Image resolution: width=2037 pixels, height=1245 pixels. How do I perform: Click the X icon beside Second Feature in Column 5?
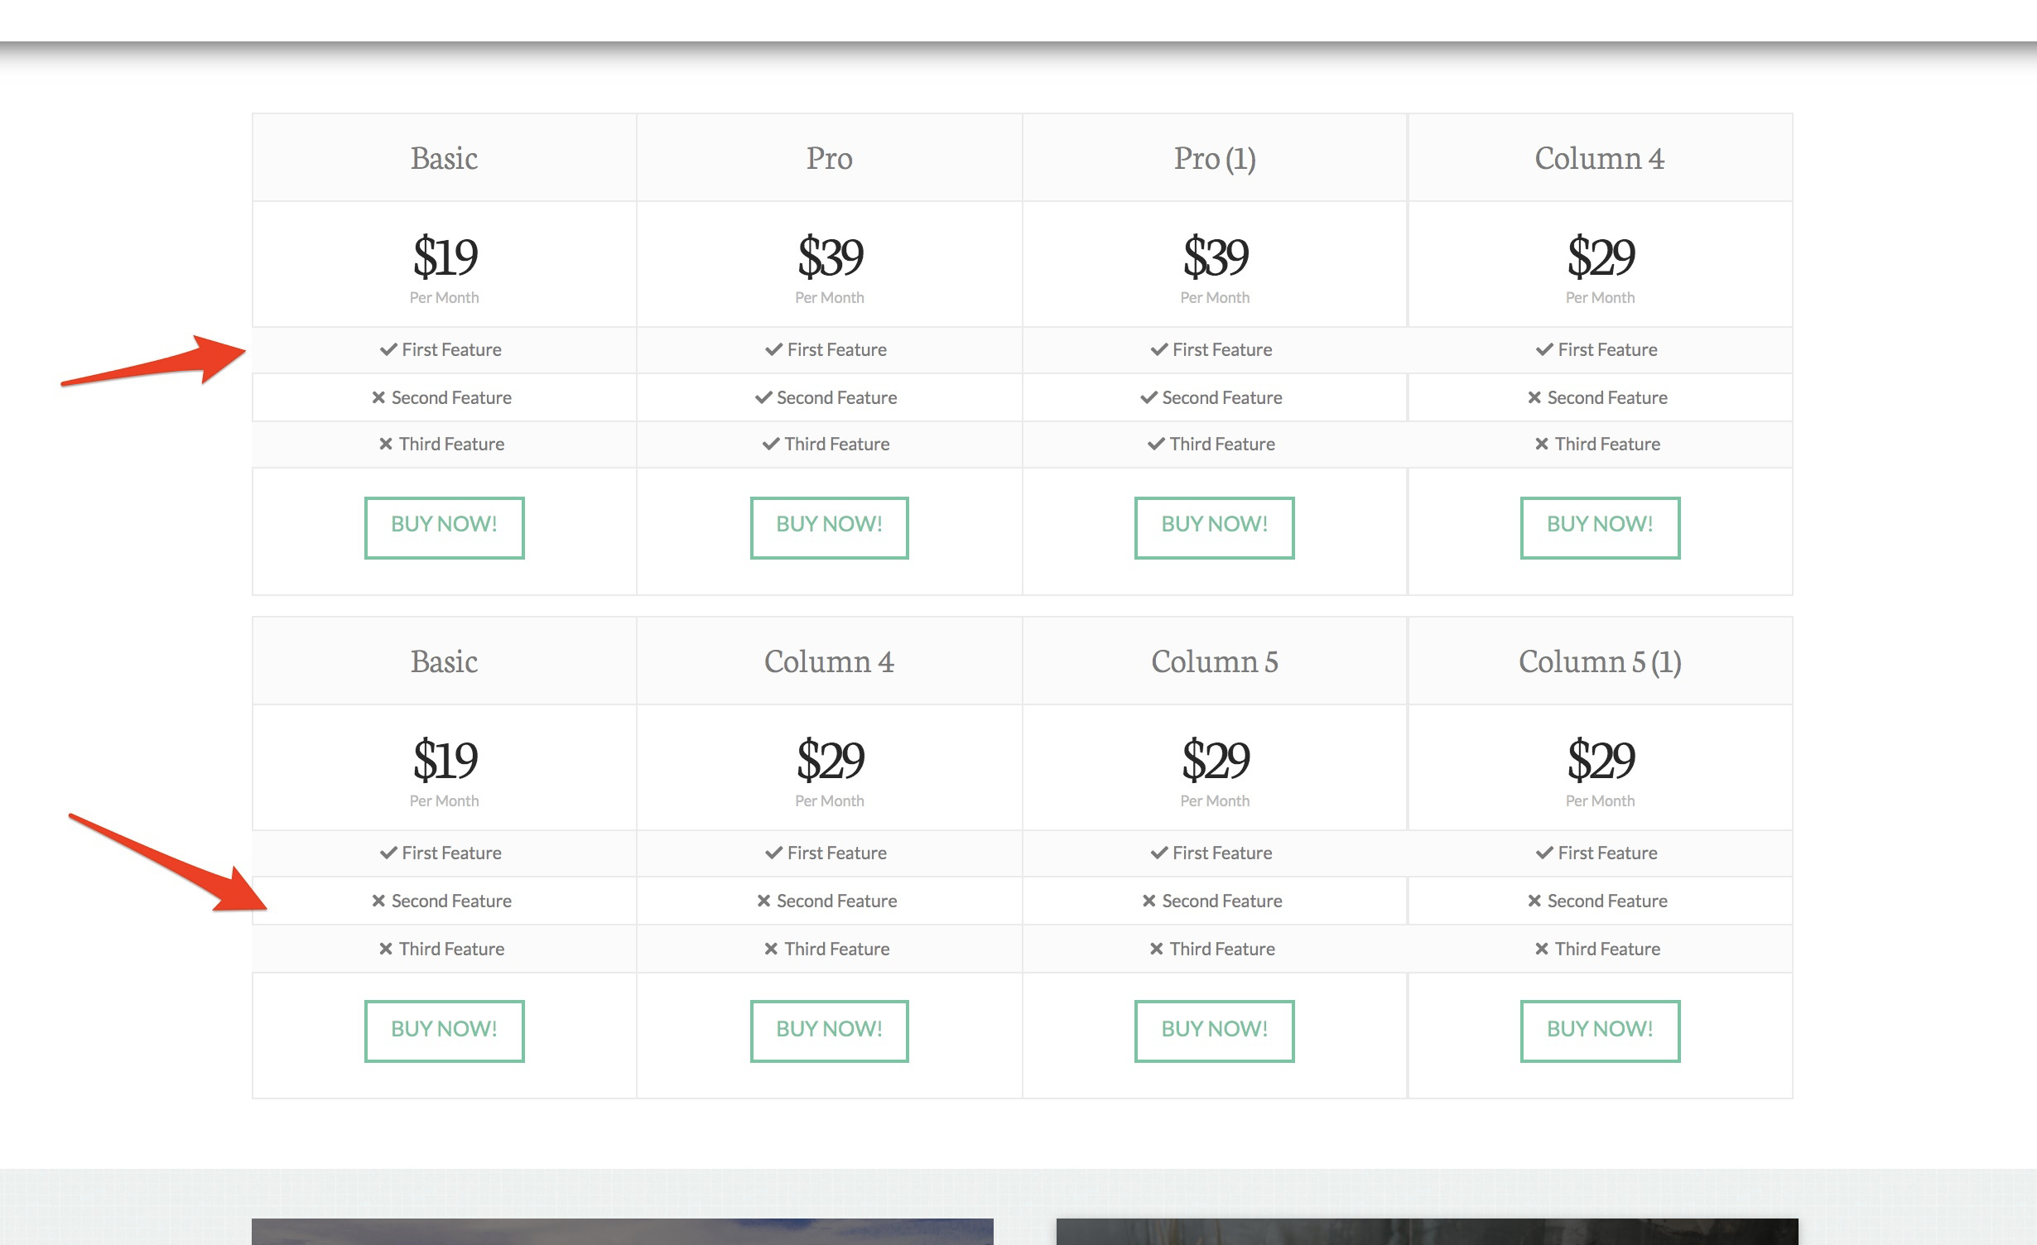coord(1149,901)
